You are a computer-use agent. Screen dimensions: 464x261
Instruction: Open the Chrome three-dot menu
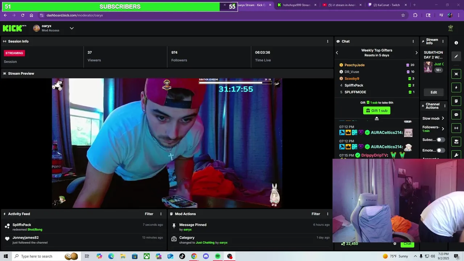coord(458,15)
